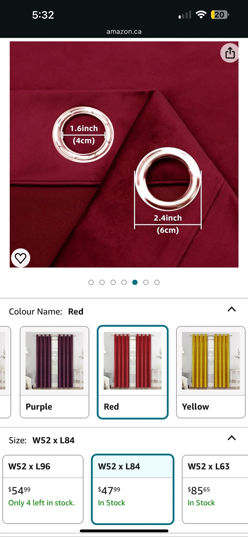Select size W52 x L96 option
248x537 pixels.
[x=43, y=489]
